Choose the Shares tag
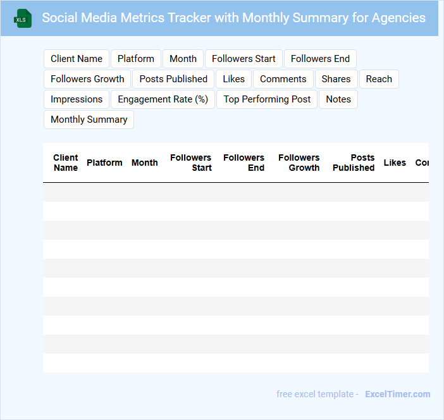Viewport: 444px width, 420px height. tap(336, 79)
